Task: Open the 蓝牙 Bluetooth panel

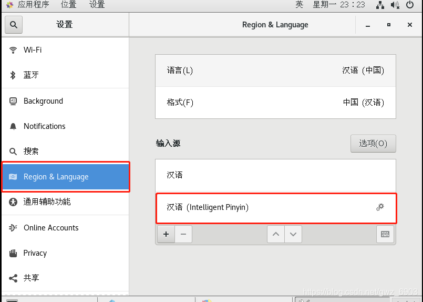Action: 65,75
